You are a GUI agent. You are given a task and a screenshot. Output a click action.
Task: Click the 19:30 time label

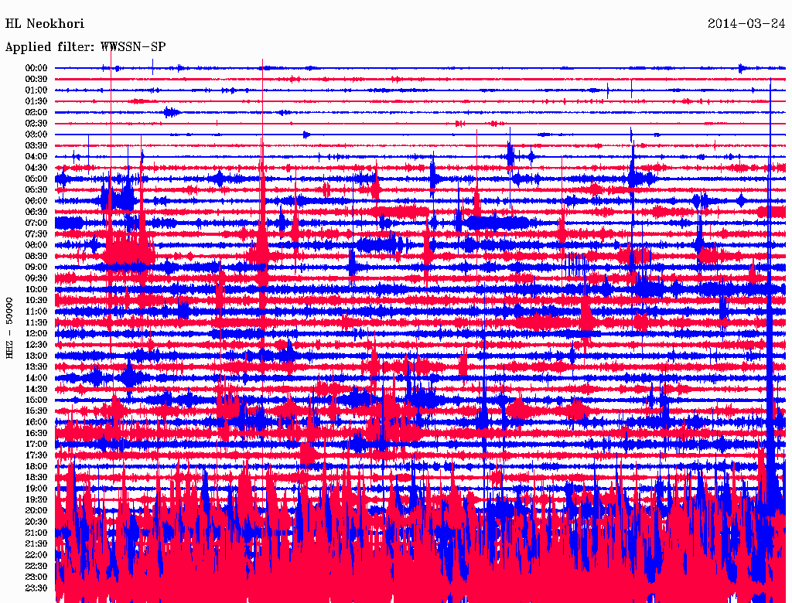click(x=36, y=500)
